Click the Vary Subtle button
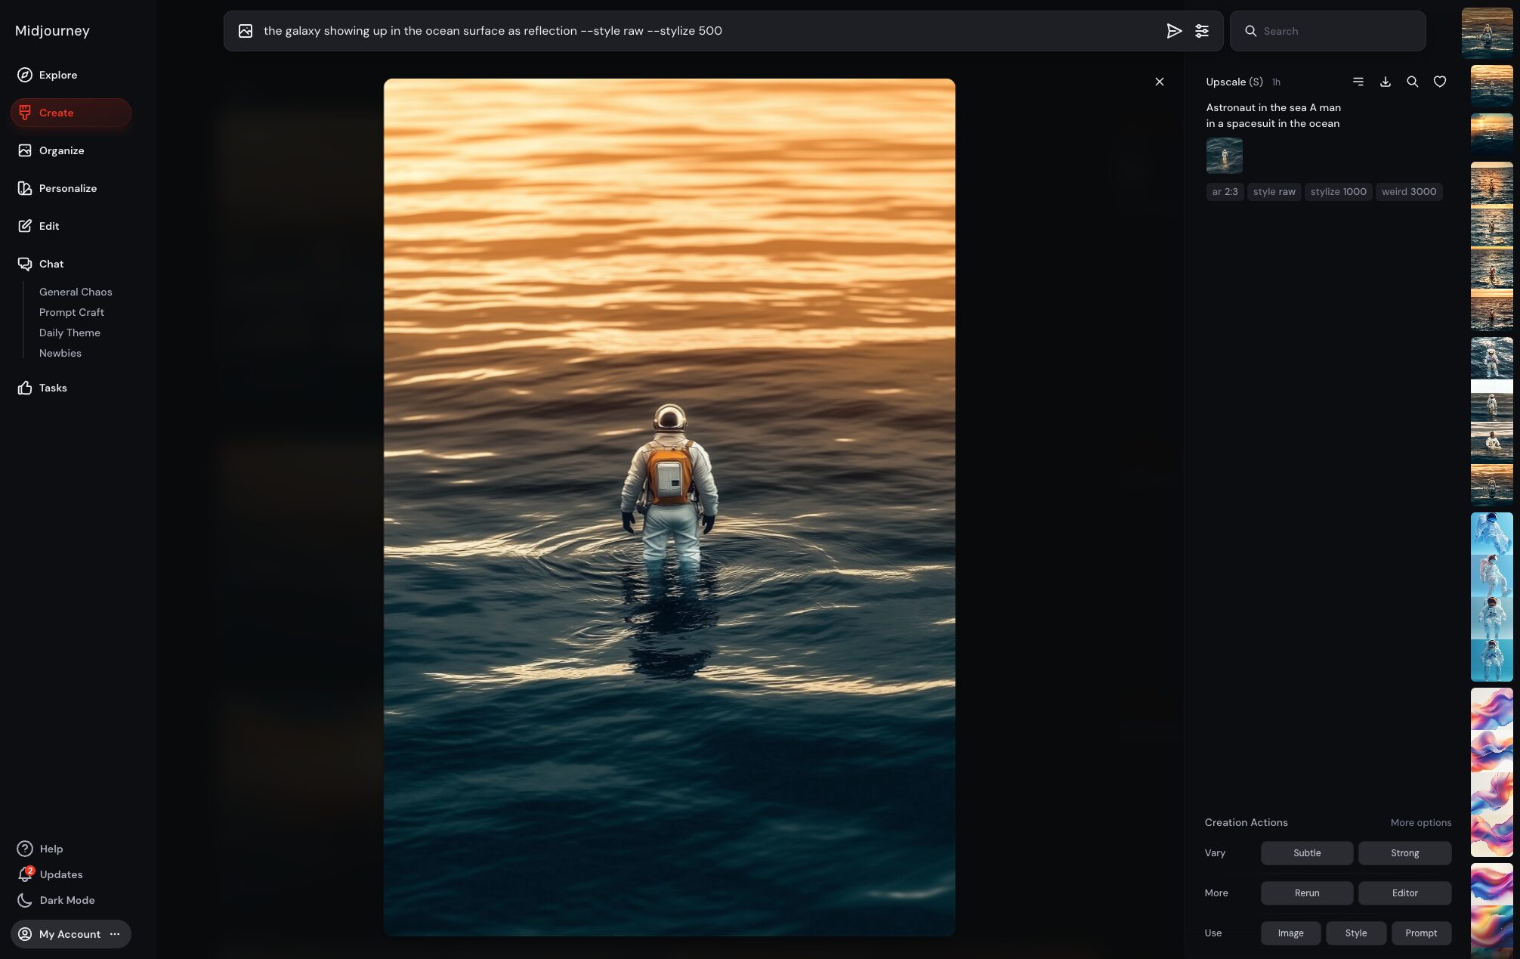Image resolution: width=1520 pixels, height=959 pixels. click(x=1306, y=852)
